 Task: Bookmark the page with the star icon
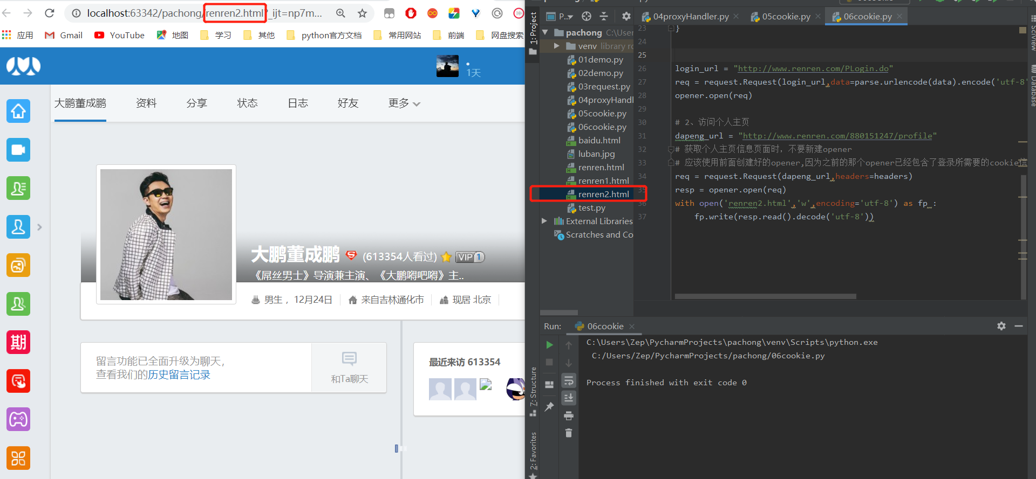point(362,13)
